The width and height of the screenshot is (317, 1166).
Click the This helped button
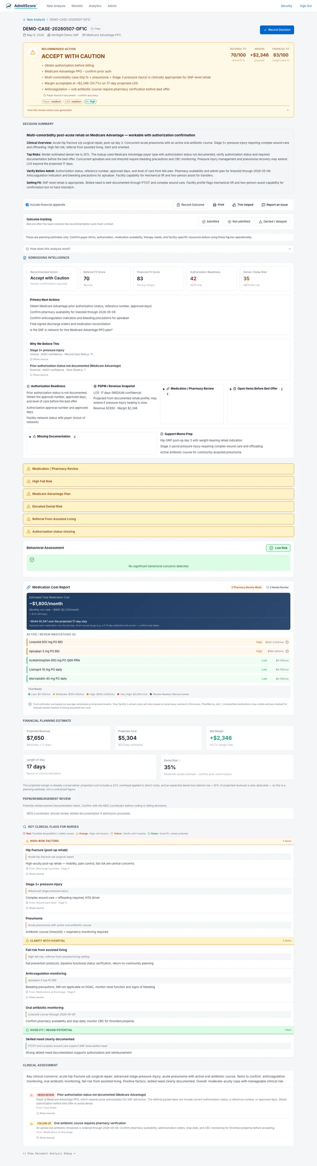tap(243, 205)
